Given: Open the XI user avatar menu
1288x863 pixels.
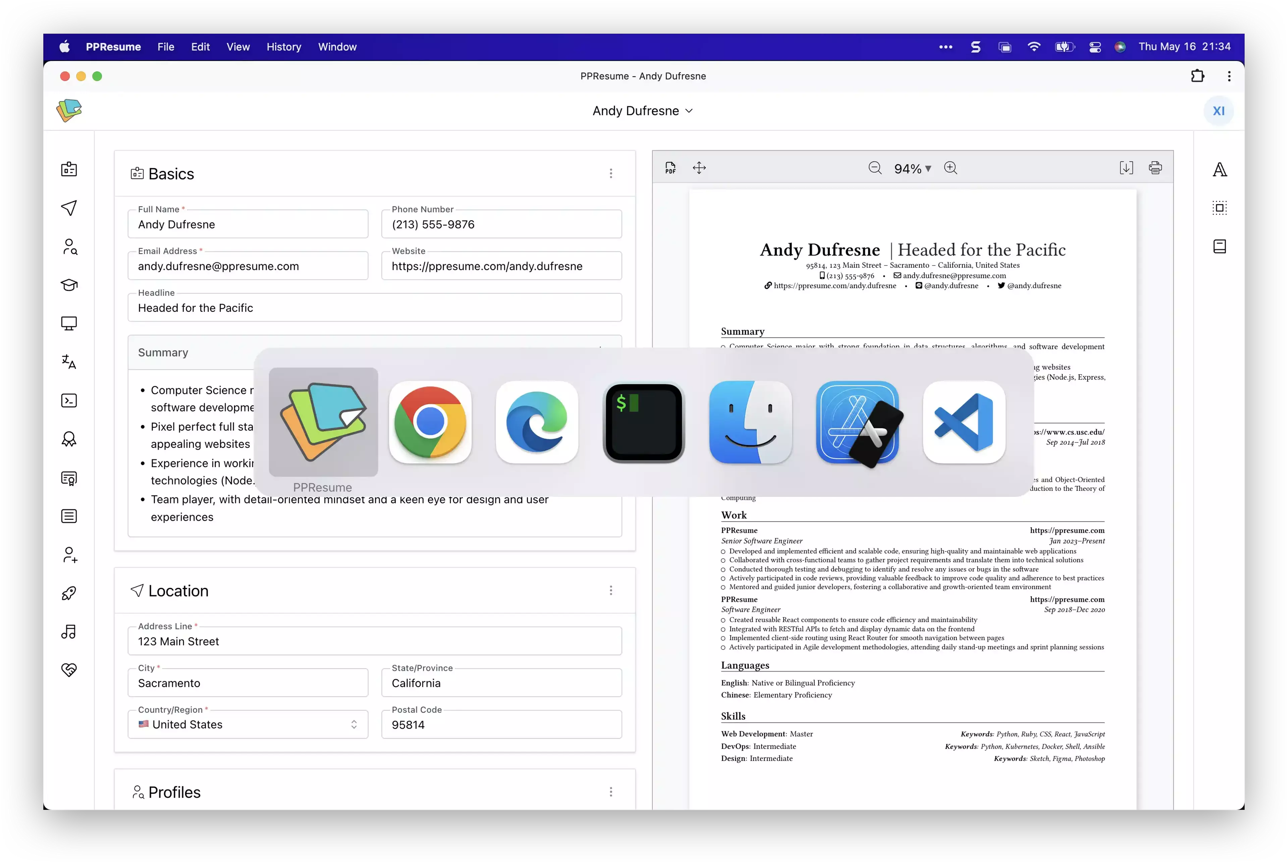Looking at the screenshot, I should click(1219, 111).
